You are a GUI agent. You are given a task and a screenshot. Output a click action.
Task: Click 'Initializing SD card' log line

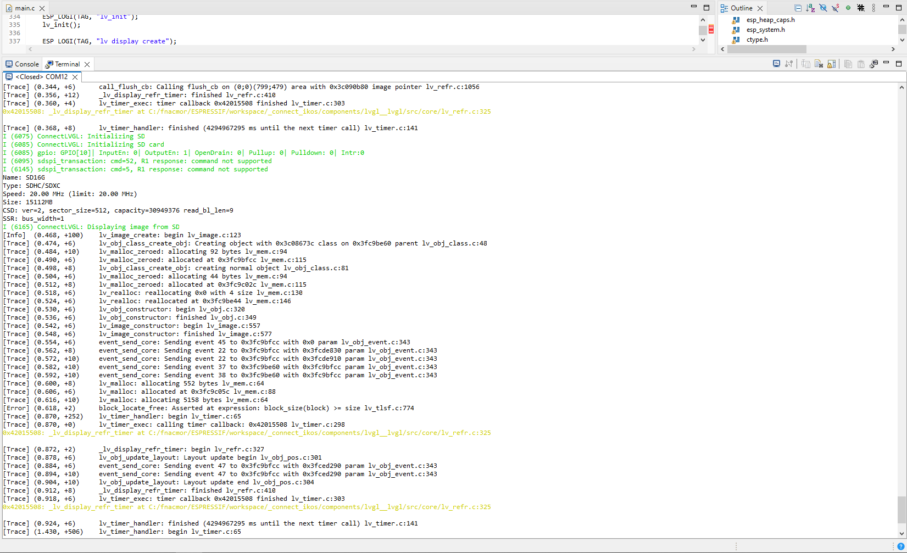coord(84,144)
